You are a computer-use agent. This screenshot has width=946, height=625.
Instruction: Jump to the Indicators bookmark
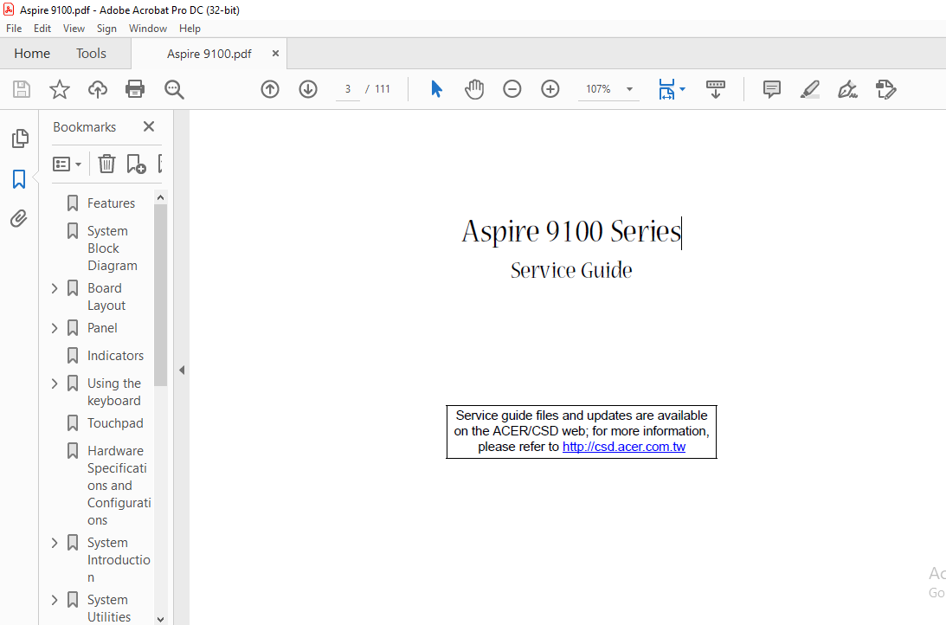click(x=115, y=356)
